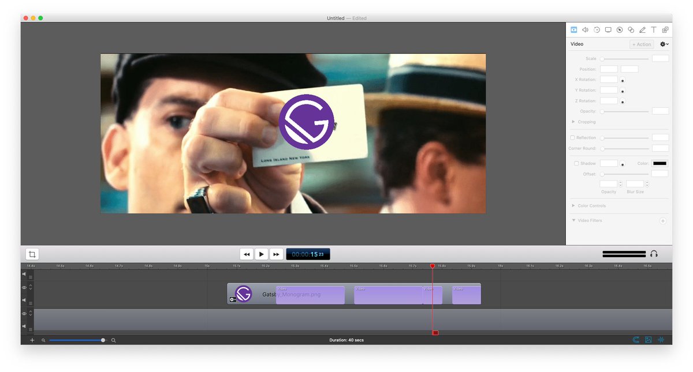The width and height of the screenshot is (693, 372).
Task: Open the Text properties T icon
Action: click(654, 29)
